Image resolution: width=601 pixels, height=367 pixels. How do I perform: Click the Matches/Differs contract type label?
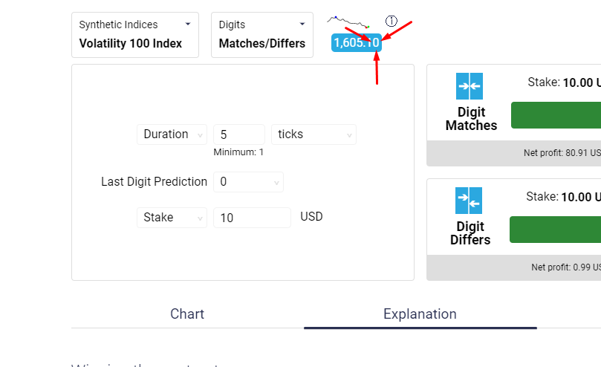pyautogui.click(x=261, y=43)
